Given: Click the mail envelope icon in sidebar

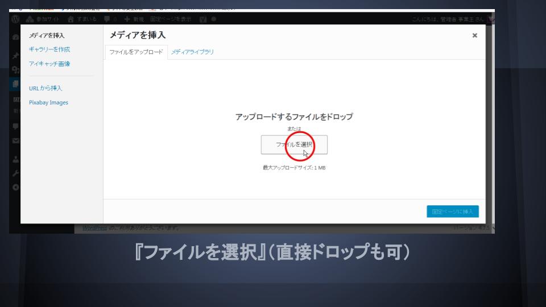Looking at the screenshot, I should [15, 140].
